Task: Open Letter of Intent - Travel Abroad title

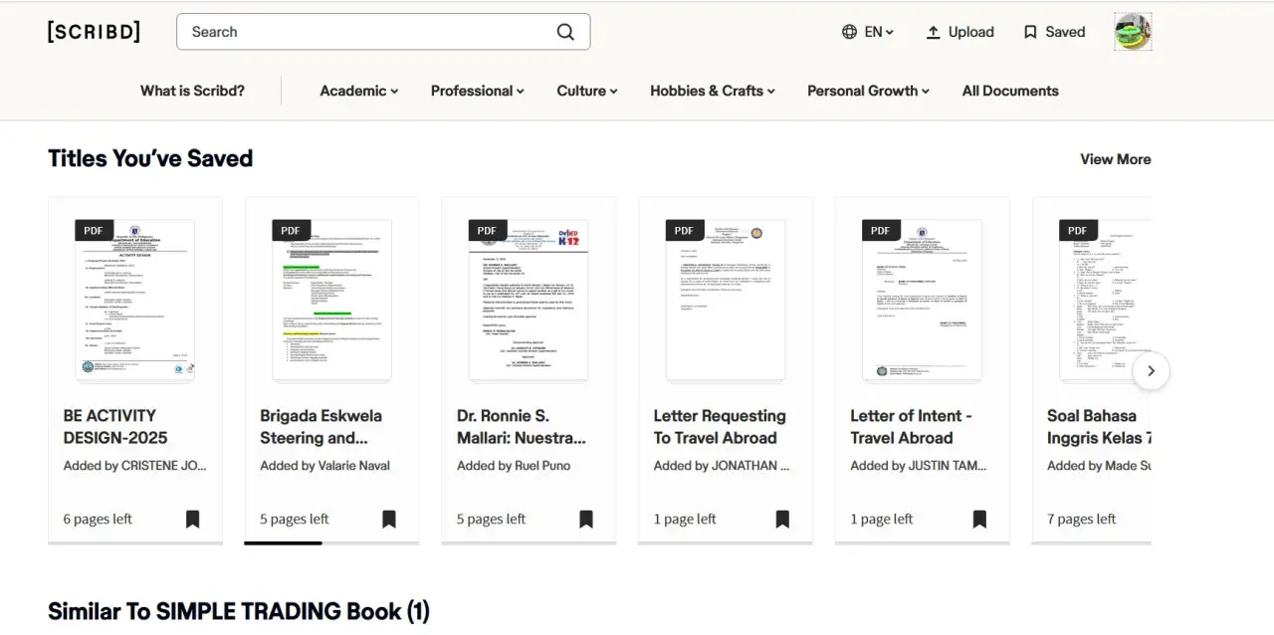Action: point(911,426)
